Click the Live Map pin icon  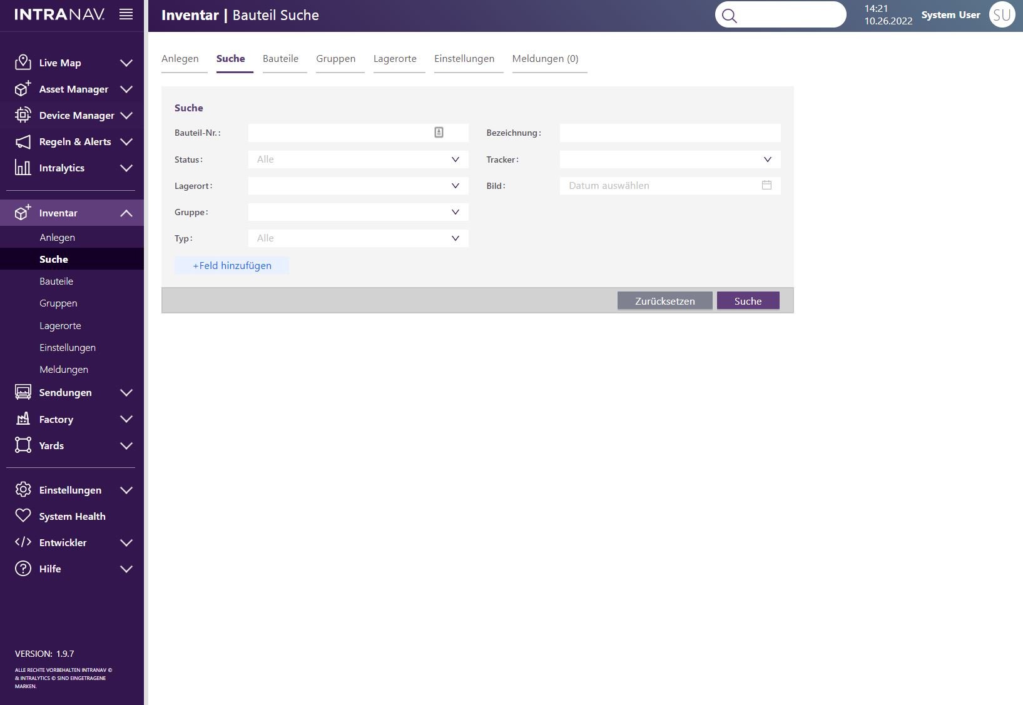[23, 62]
